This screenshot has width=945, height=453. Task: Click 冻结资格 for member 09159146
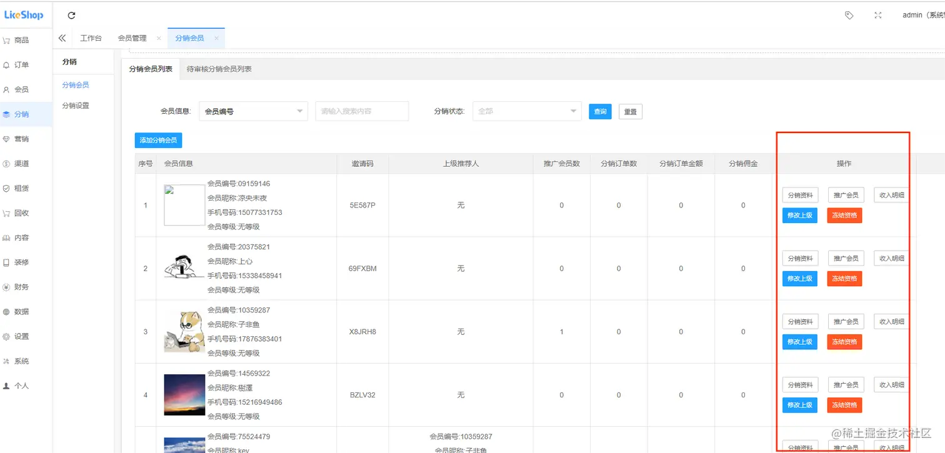(x=844, y=216)
